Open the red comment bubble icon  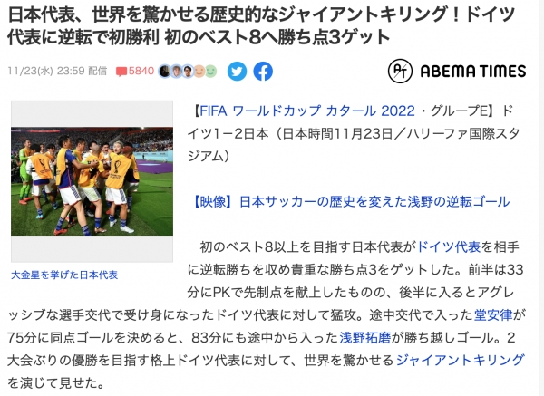[x=121, y=72]
